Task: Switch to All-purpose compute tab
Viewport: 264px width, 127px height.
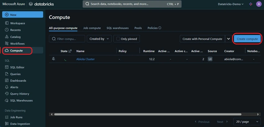Action: pos(63,28)
